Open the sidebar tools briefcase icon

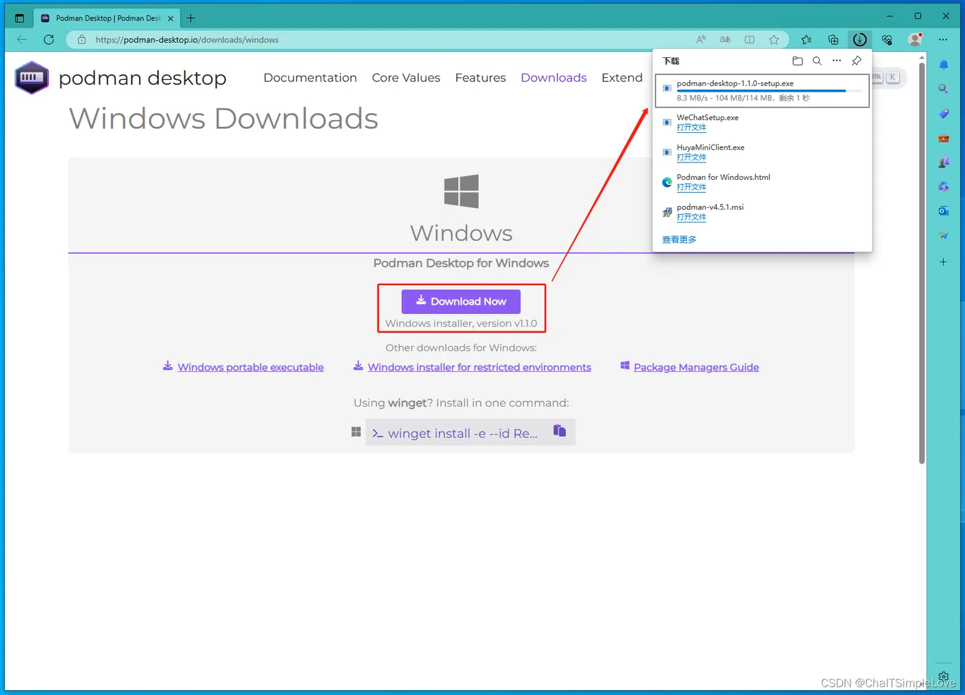[944, 138]
